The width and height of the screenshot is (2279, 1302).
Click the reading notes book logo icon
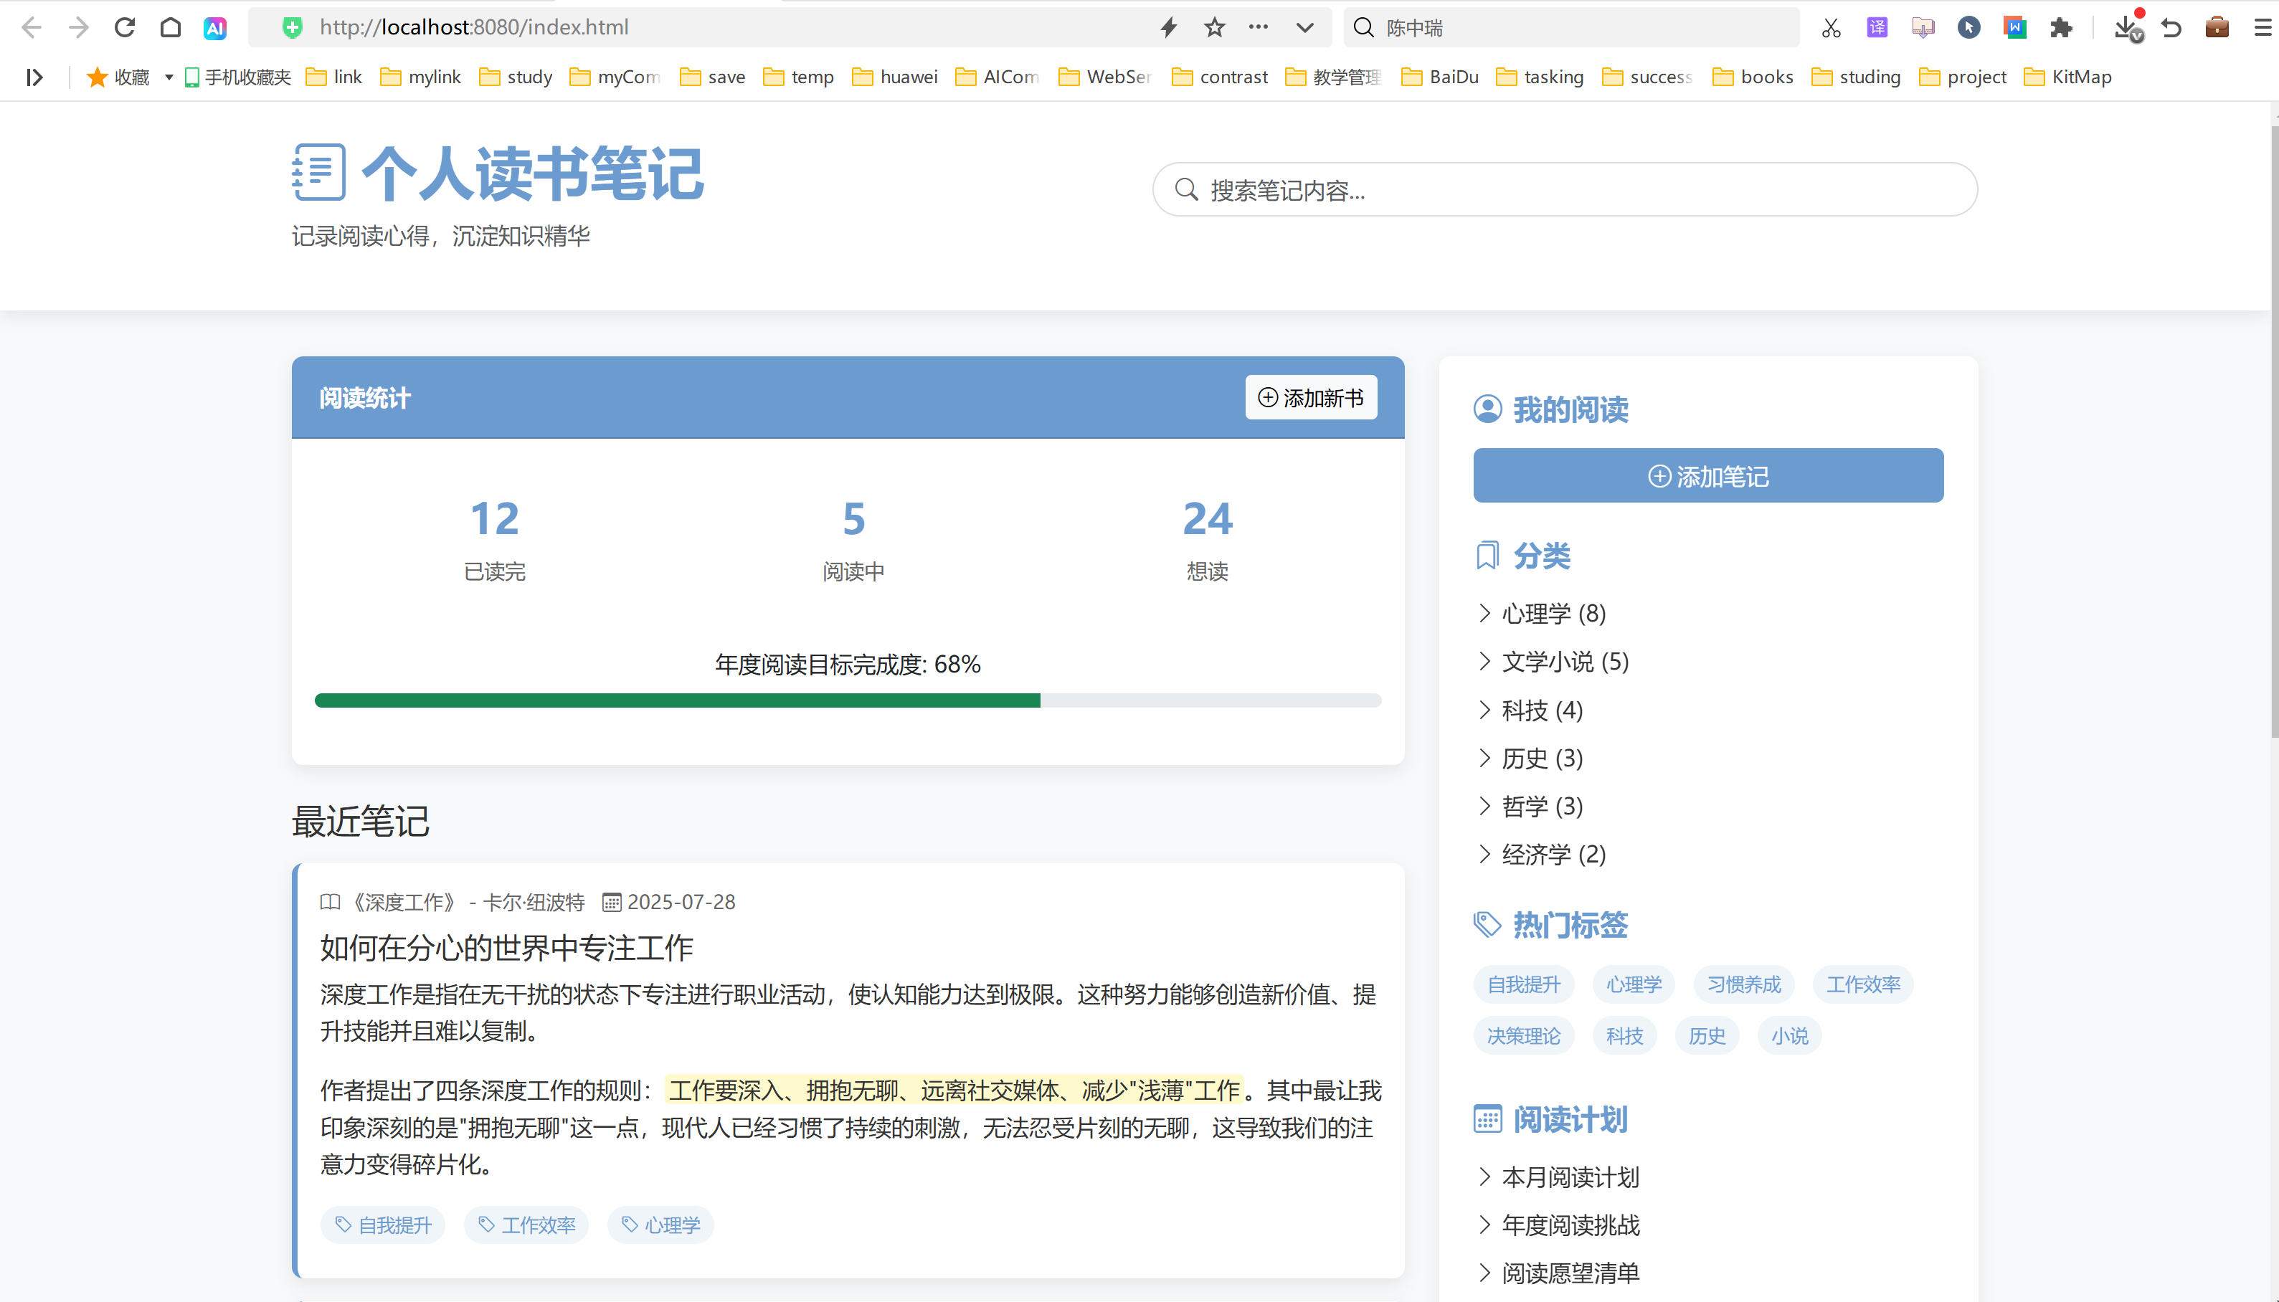[318, 171]
